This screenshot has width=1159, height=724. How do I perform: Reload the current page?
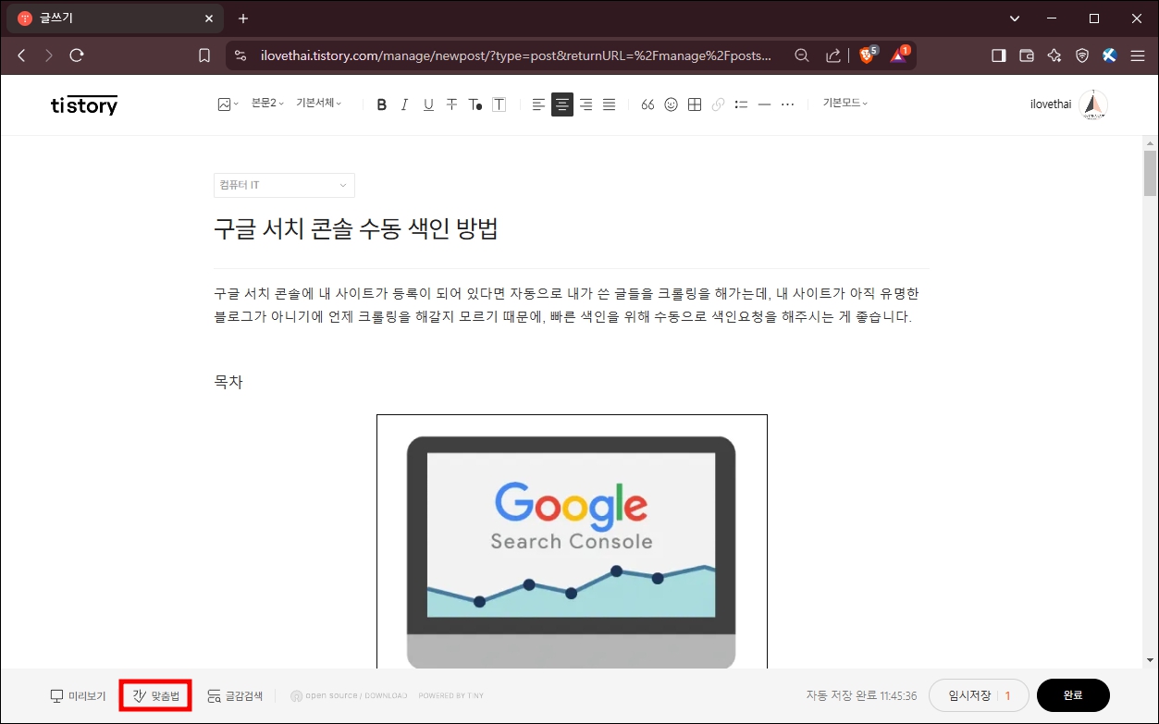tap(77, 55)
